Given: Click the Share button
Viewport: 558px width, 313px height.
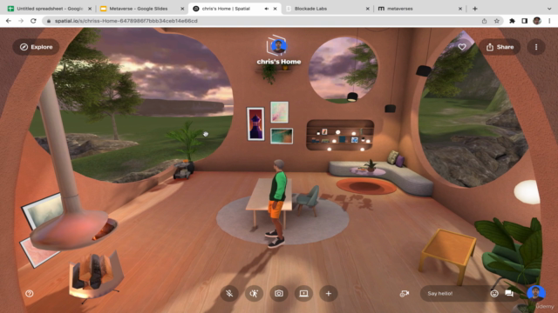Looking at the screenshot, I should click(x=500, y=47).
